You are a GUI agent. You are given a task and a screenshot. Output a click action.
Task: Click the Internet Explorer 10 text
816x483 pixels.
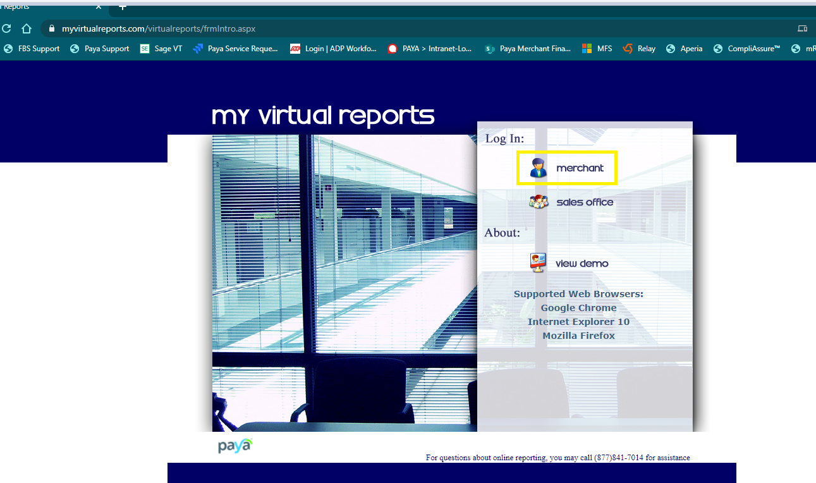pyautogui.click(x=578, y=322)
